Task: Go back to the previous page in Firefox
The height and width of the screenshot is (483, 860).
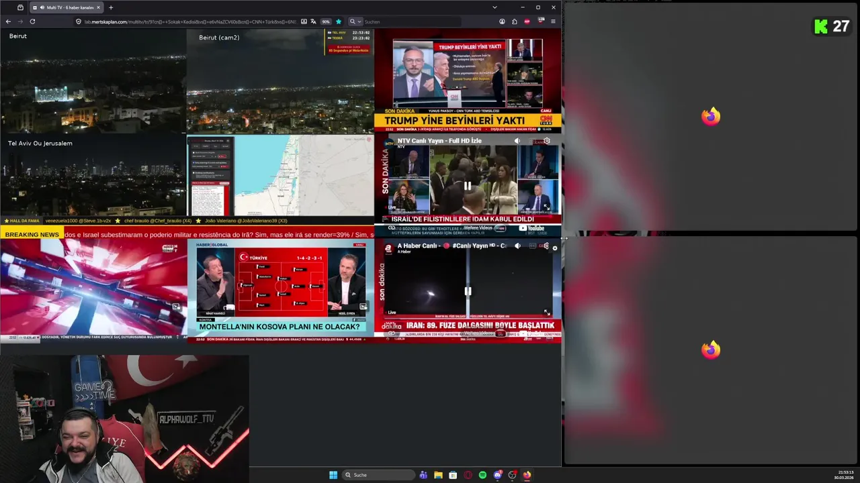Action: [8, 21]
